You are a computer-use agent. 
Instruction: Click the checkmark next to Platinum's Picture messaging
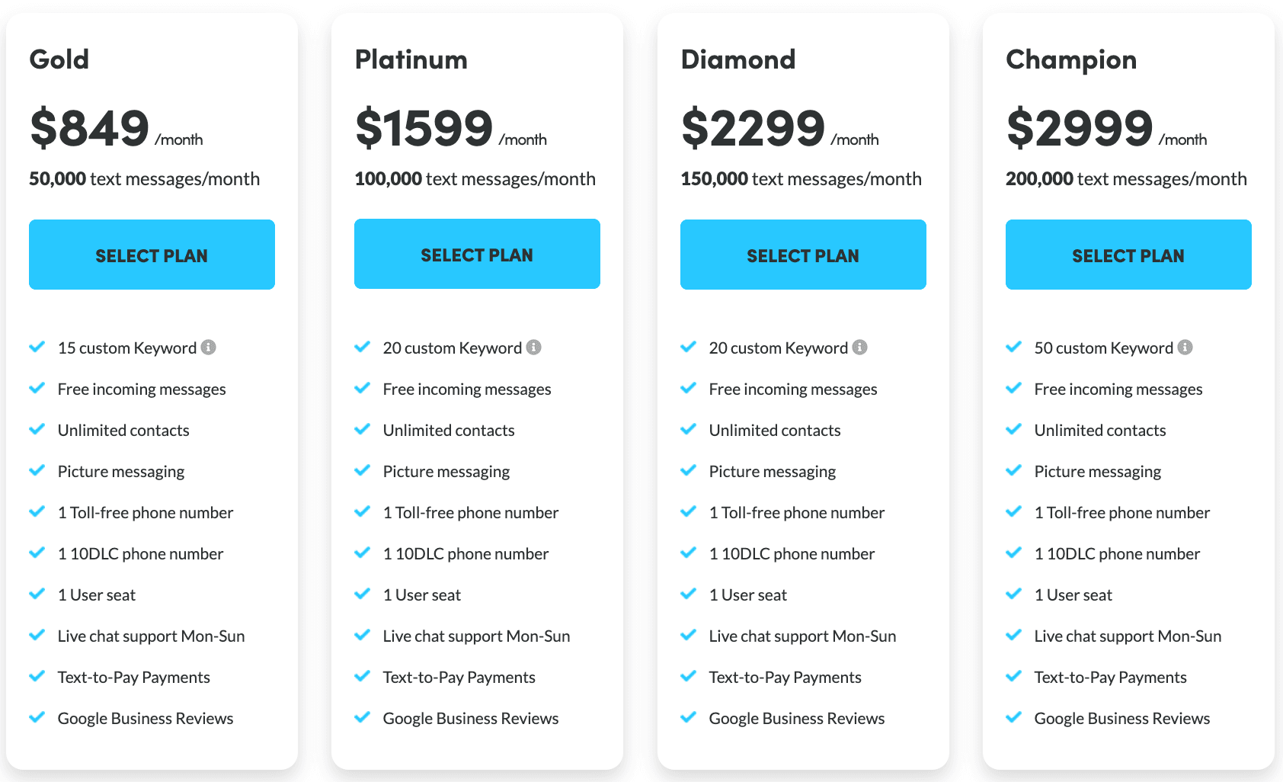[x=362, y=470]
